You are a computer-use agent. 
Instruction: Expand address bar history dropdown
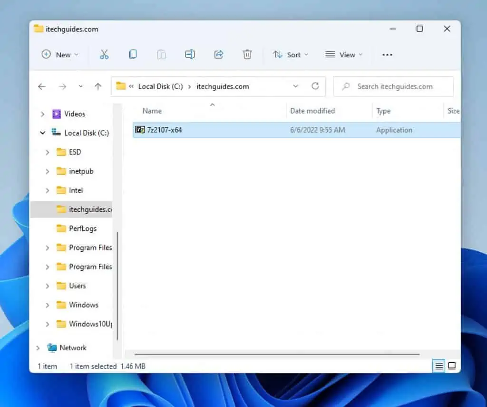coord(295,86)
